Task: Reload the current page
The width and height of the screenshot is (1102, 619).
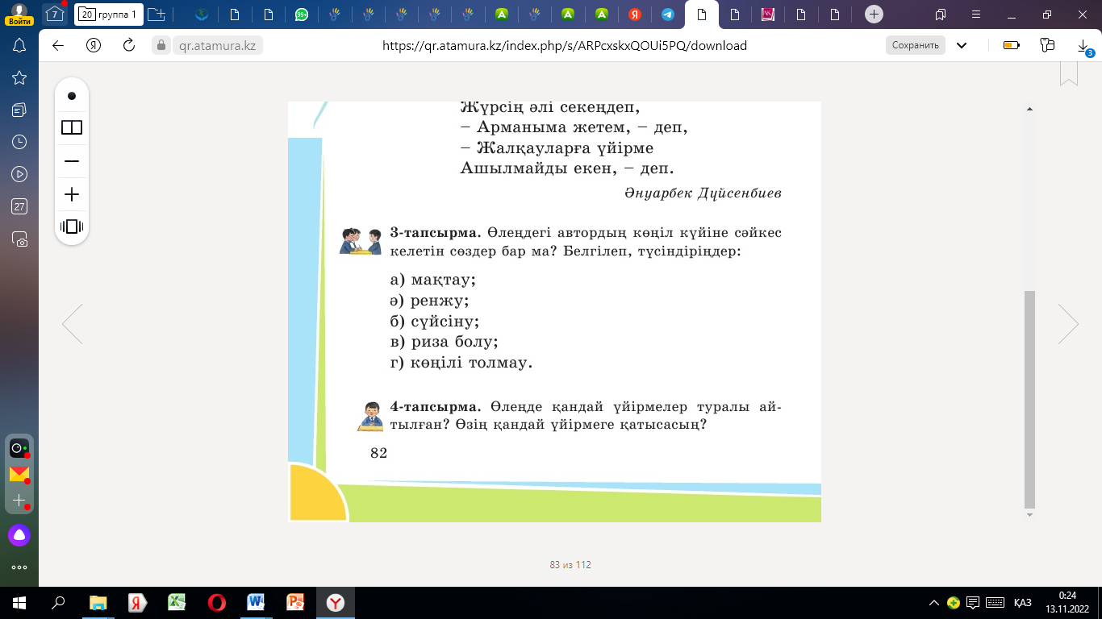Action: [x=128, y=45]
